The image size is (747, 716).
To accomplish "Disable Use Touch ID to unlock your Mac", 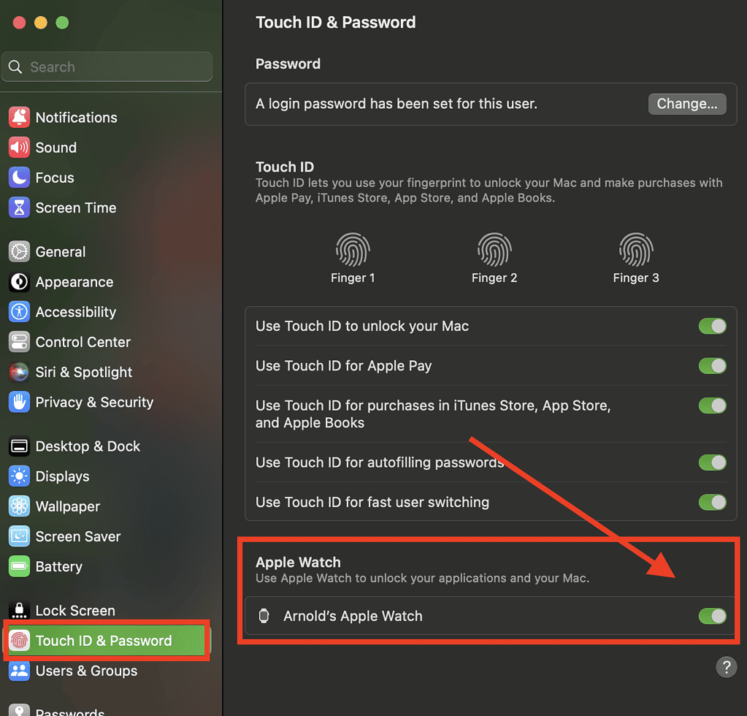I will (x=712, y=326).
